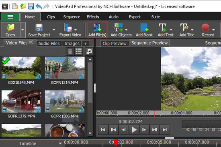Viewport: 221px width, 147px height.
Task: Switch bin to list view
Action: click(78, 51)
